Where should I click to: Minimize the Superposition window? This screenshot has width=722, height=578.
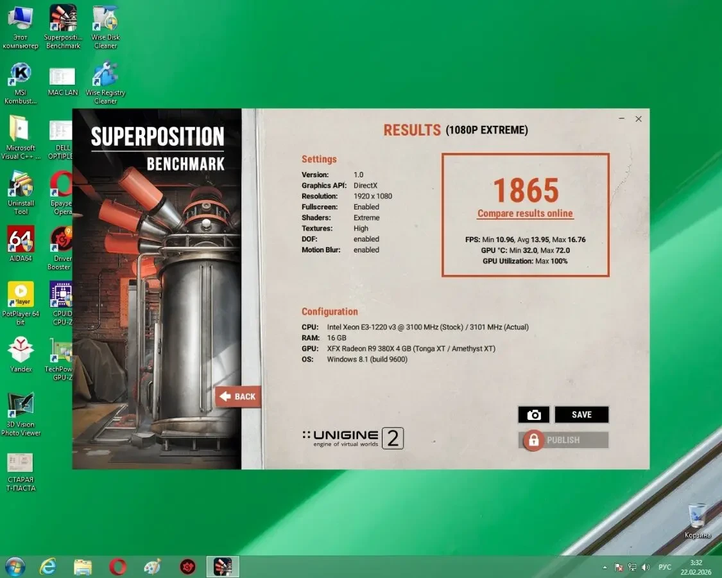pyautogui.click(x=622, y=118)
